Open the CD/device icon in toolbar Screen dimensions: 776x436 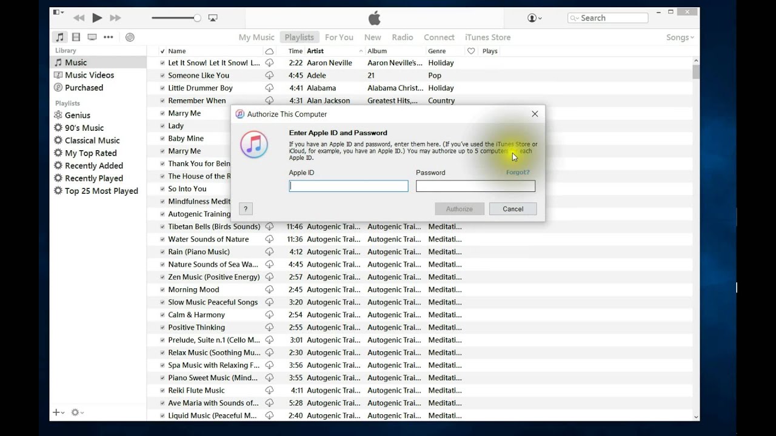130,37
